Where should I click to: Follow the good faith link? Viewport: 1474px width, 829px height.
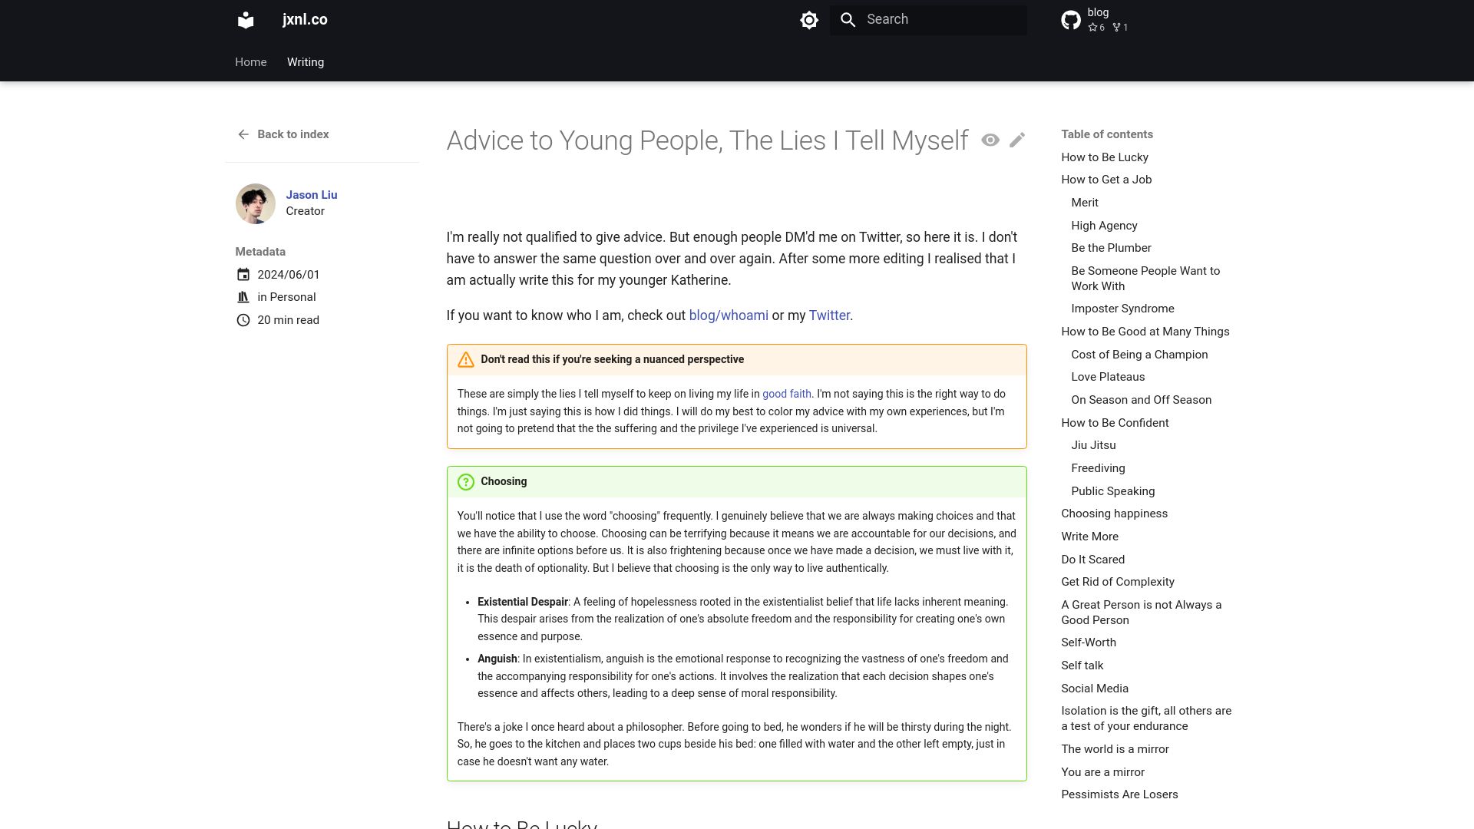[x=787, y=394]
